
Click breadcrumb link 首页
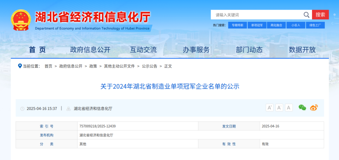48,66
